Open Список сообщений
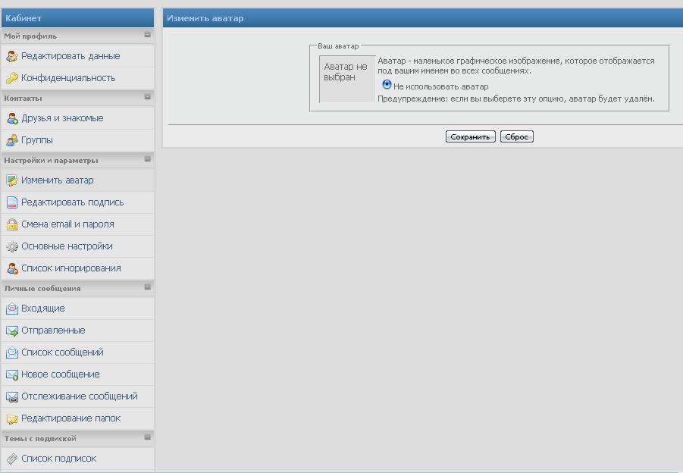Image resolution: width=683 pixels, height=473 pixels. click(62, 352)
